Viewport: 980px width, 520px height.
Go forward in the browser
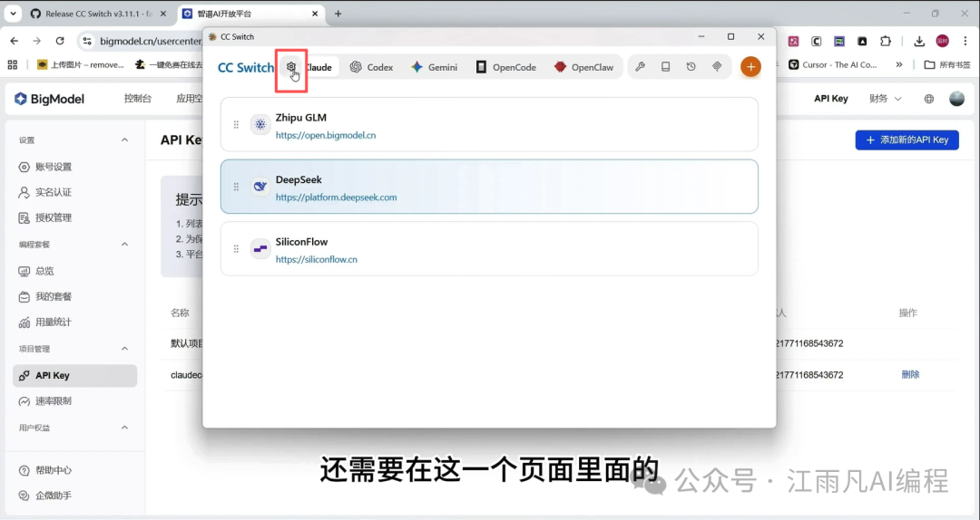click(x=37, y=41)
